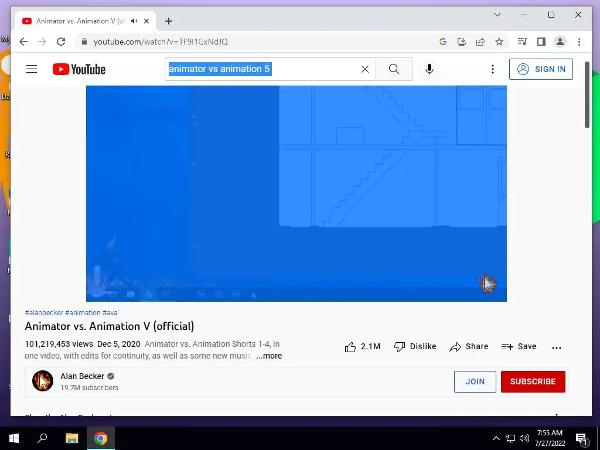This screenshot has height=450, width=600.
Task: Click the SIGN IN button
Action: click(x=541, y=69)
